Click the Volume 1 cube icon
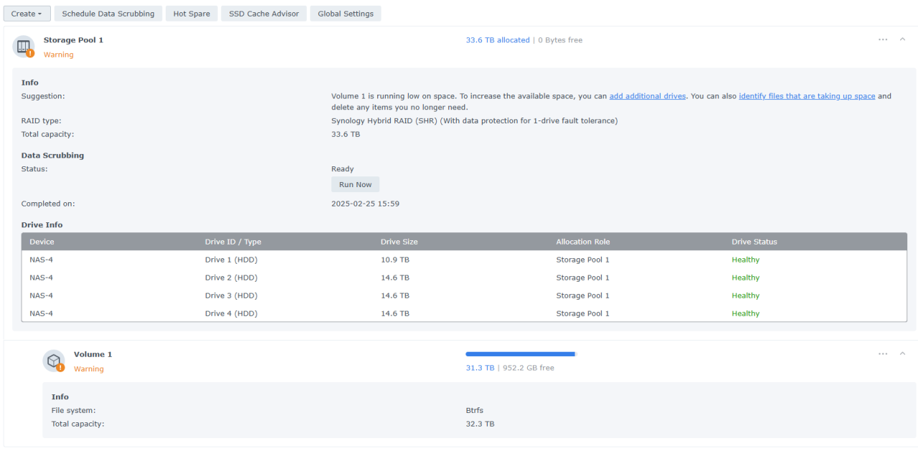Viewport: 918px width, 451px height. [54, 361]
